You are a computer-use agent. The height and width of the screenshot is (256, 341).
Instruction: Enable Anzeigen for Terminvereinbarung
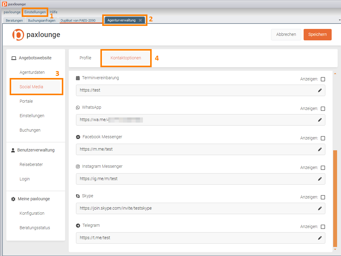tap(323, 79)
